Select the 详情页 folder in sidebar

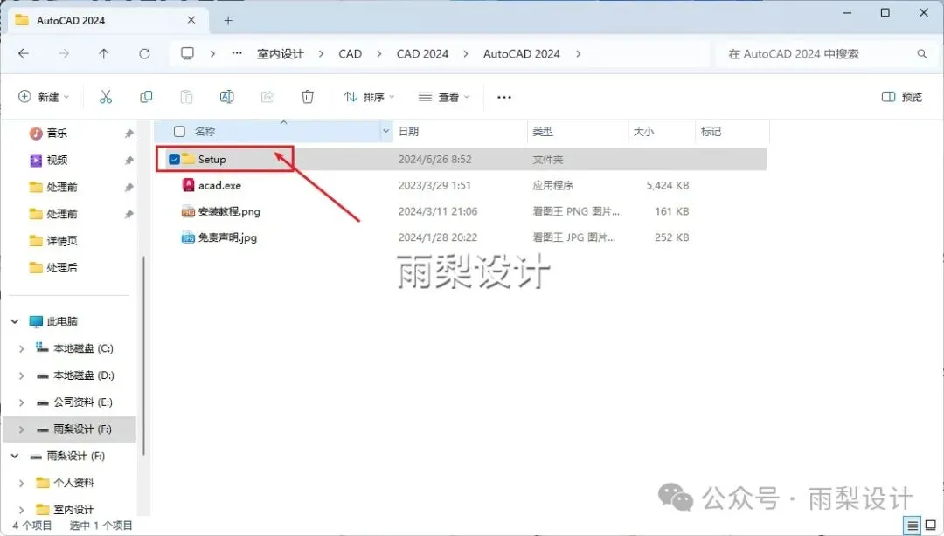point(62,241)
